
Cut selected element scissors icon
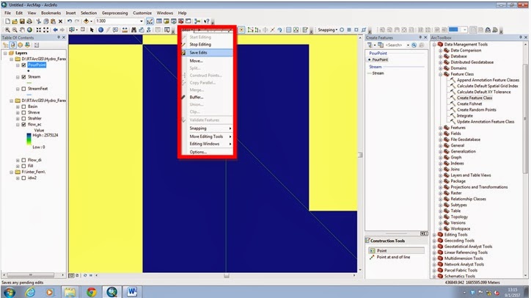coord(39,21)
